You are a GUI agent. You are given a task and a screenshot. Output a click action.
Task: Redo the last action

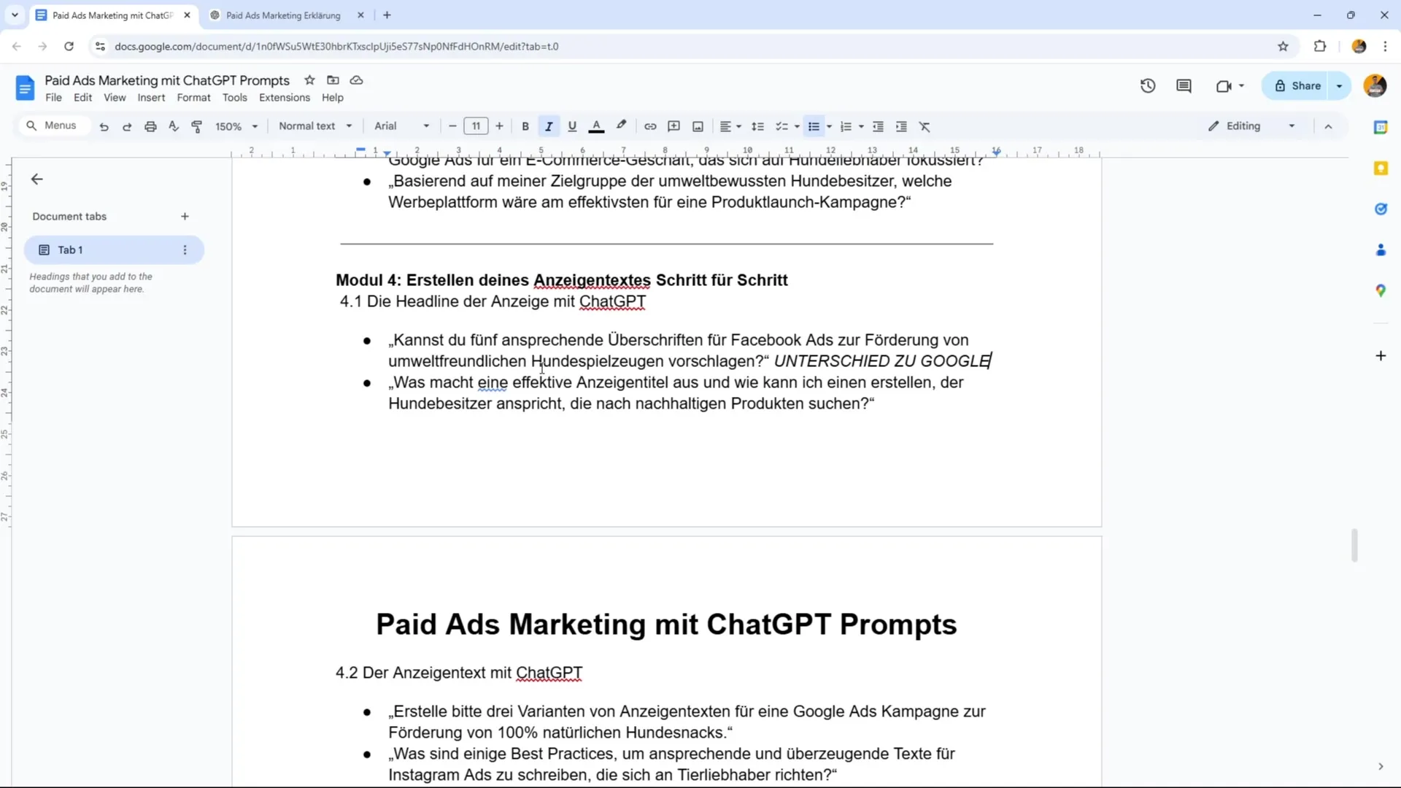coord(127,126)
